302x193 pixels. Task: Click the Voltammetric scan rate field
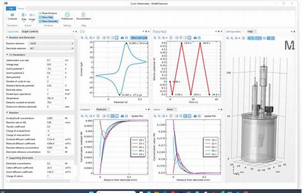tap(55, 60)
